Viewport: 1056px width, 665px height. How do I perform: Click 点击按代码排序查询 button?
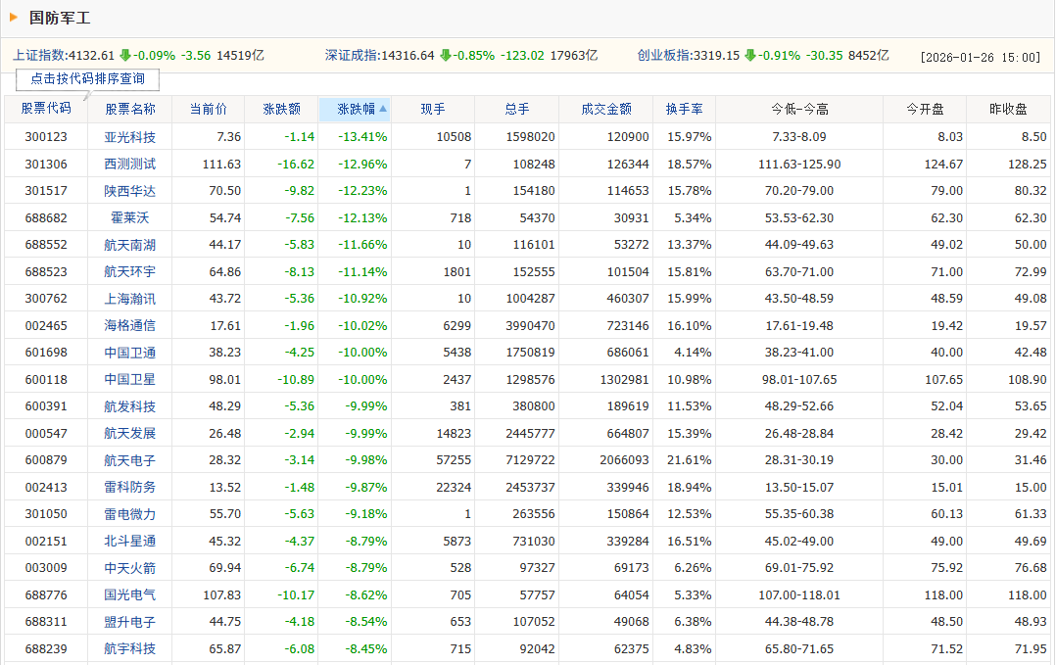(x=87, y=78)
